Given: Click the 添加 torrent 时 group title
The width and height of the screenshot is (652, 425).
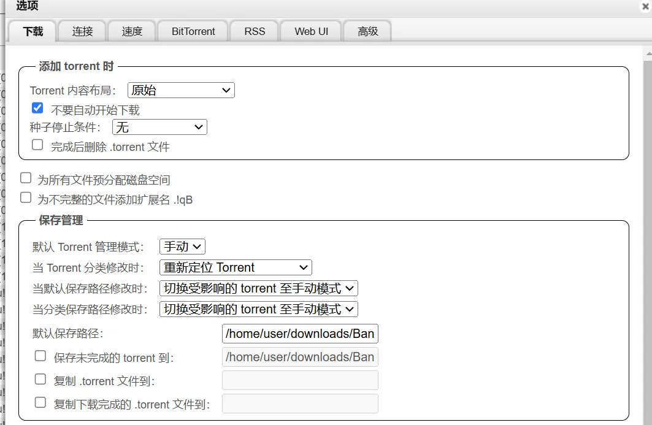Looking at the screenshot, I should 76,66.
